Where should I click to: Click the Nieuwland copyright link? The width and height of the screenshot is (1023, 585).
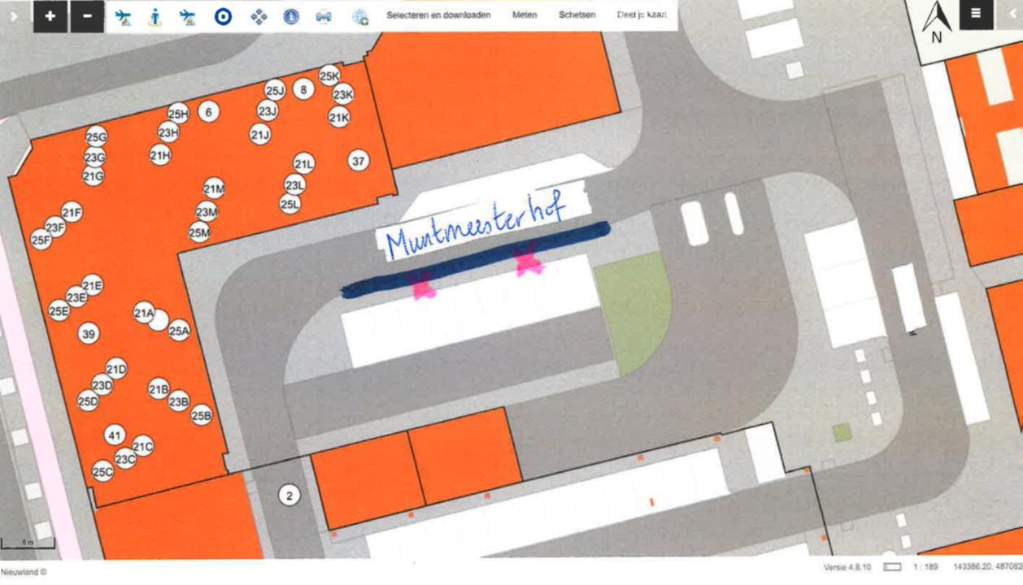[24, 572]
